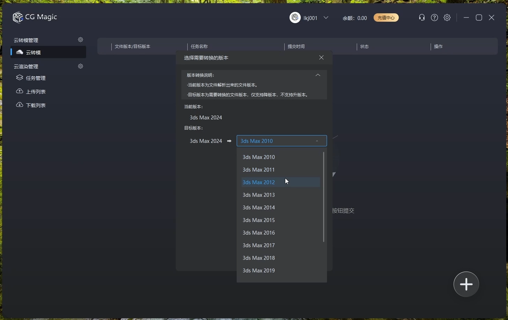Click the upload cloud icon for 上传列表
Viewport: 508px width, 320px height.
pyautogui.click(x=20, y=91)
